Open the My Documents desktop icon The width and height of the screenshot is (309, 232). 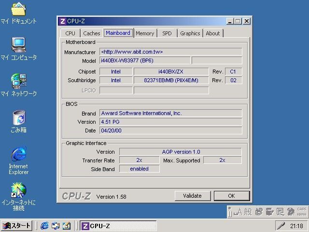click(18, 10)
